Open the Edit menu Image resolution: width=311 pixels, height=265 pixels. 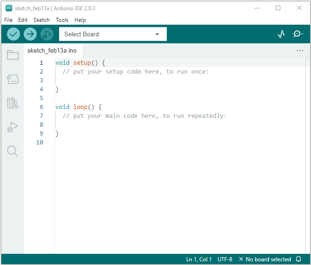pos(23,20)
